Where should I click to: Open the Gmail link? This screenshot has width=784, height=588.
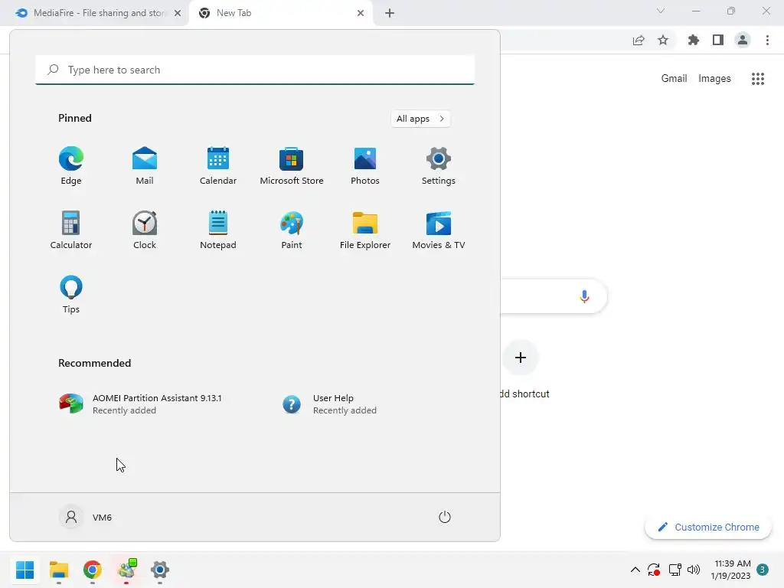(x=674, y=79)
